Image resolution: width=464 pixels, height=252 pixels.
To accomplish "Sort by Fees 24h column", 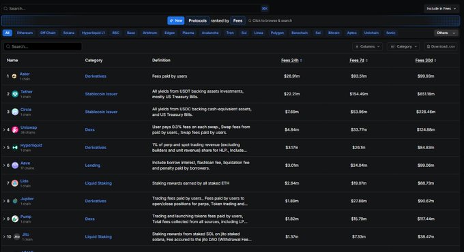I will [291, 60].
